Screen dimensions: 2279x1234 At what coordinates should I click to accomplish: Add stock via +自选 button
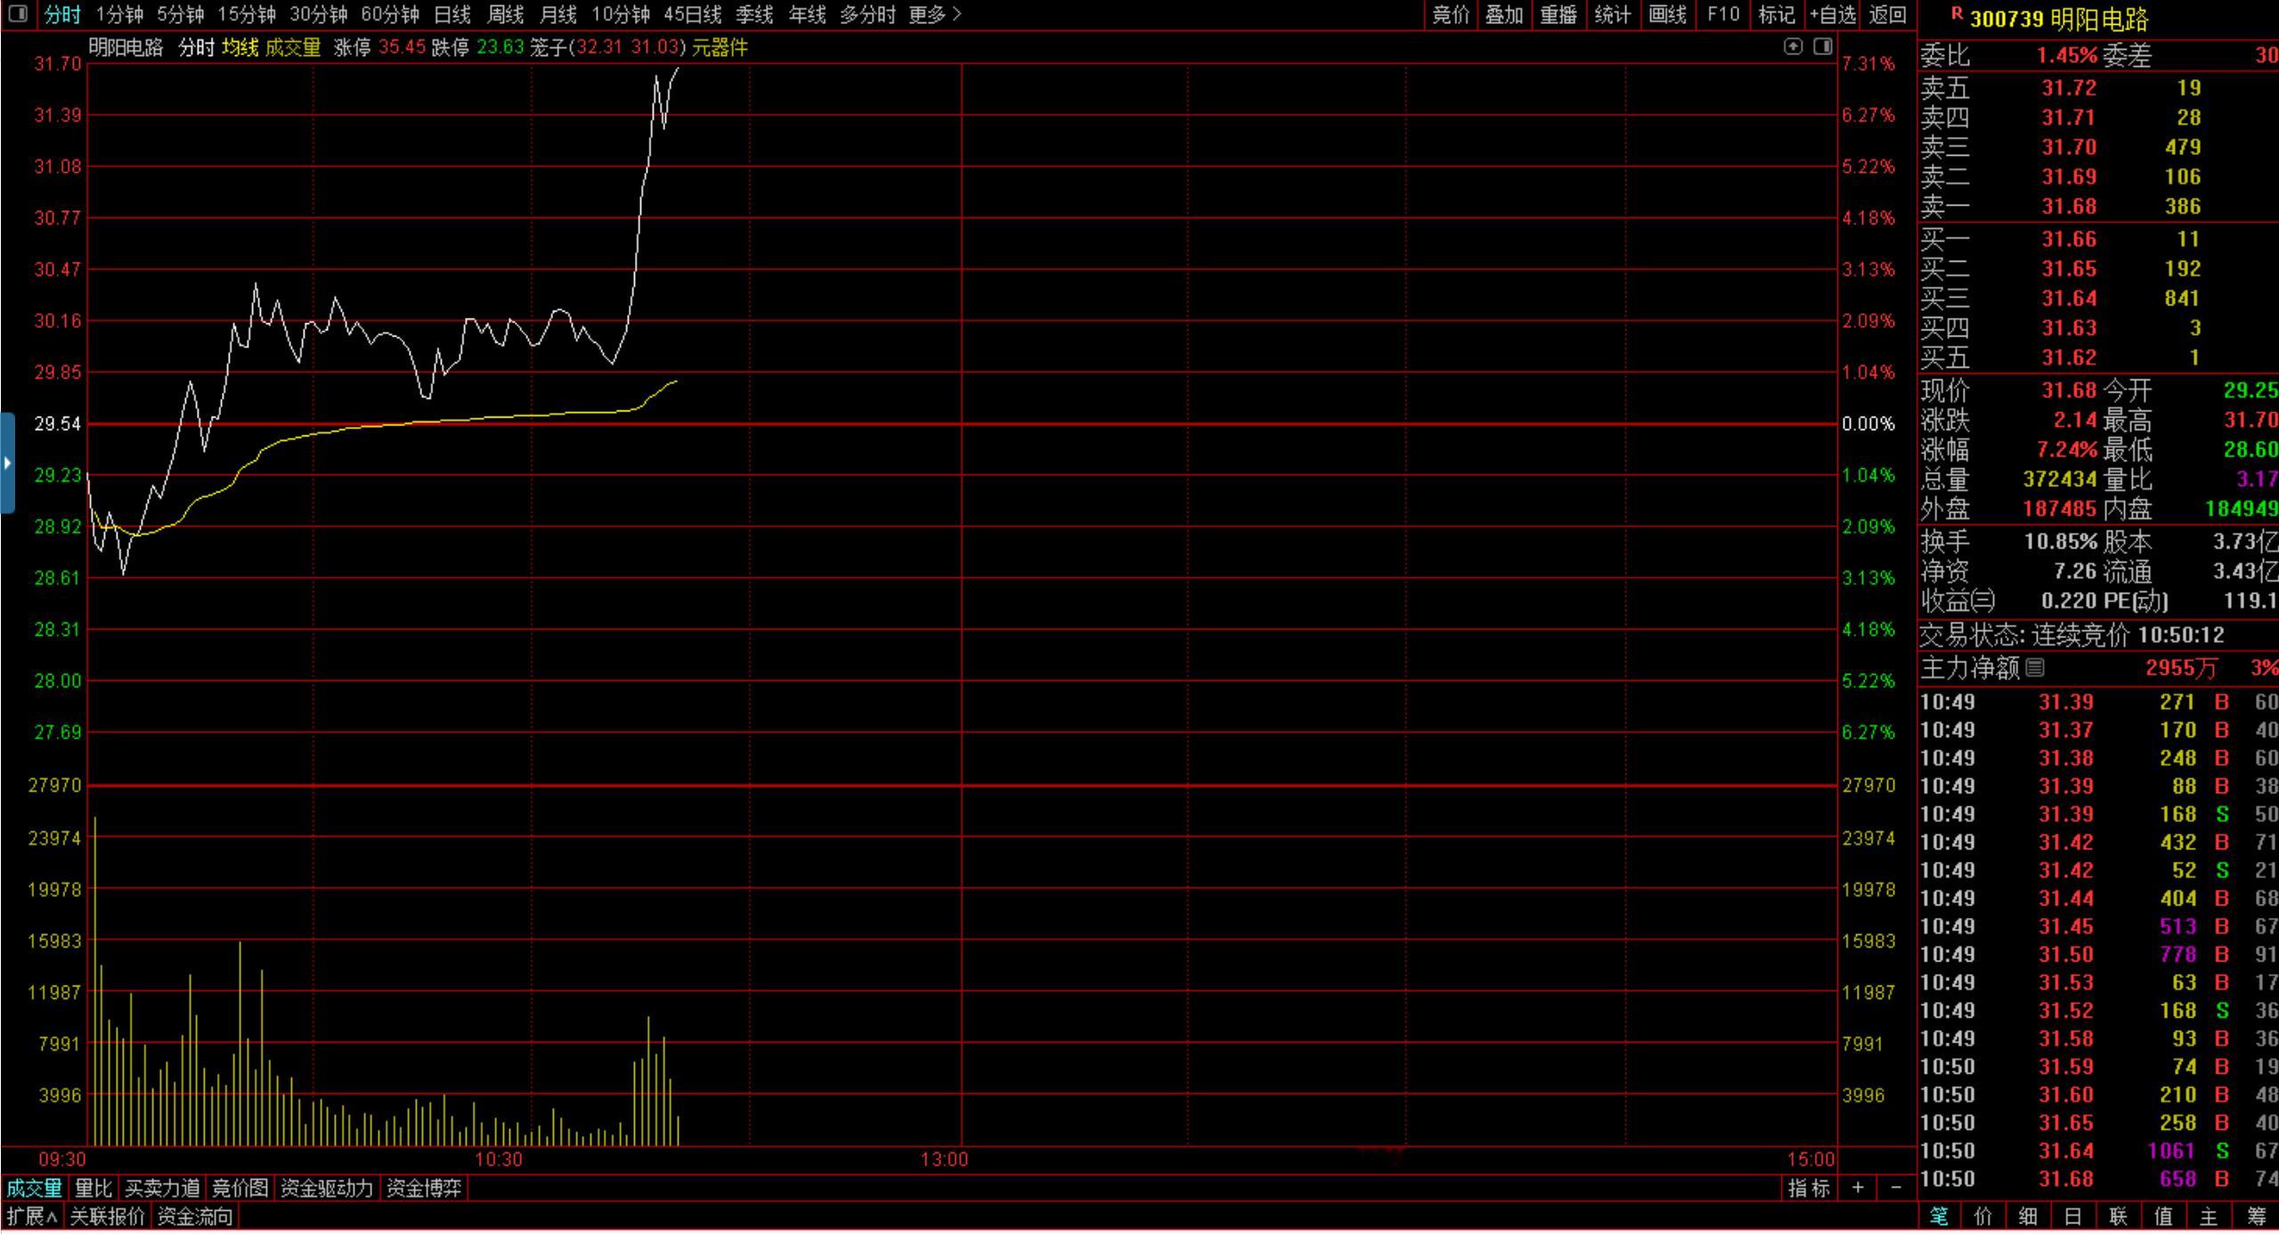point(1833,14)
